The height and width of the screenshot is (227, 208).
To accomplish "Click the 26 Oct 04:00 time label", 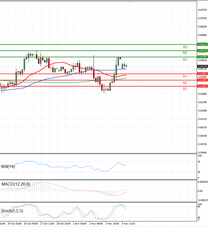I will pos(31,224).
